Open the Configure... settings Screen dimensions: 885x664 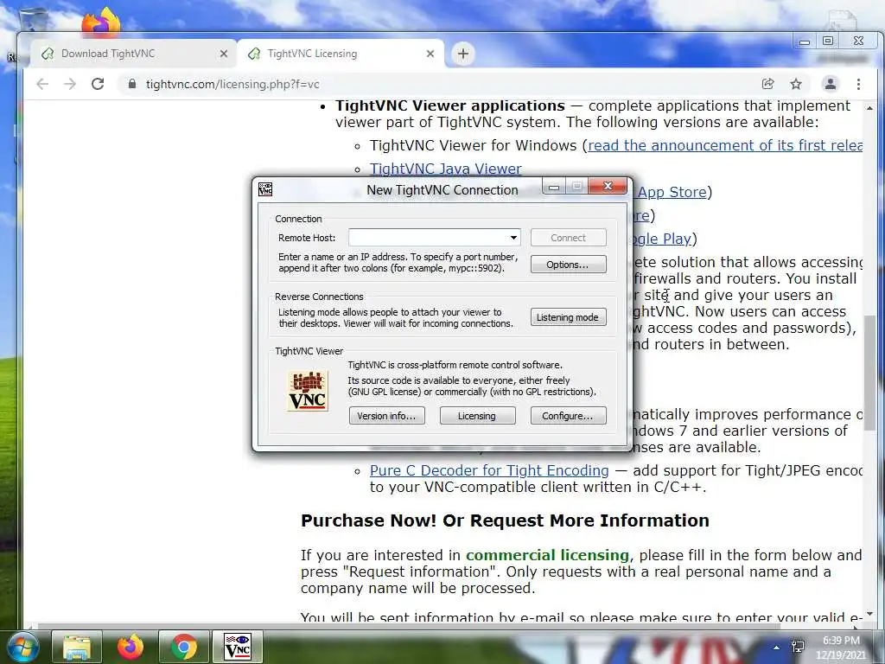[x=569, y=416]
